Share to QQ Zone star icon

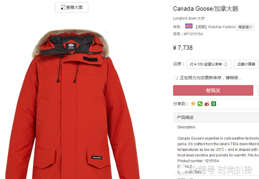[193, 104]
